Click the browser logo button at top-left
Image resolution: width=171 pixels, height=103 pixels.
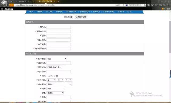pos(4,3)
